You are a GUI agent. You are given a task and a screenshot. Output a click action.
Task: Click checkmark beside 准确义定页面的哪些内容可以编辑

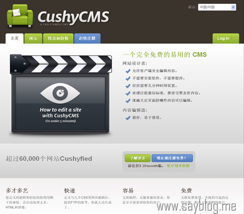(128, 101)
